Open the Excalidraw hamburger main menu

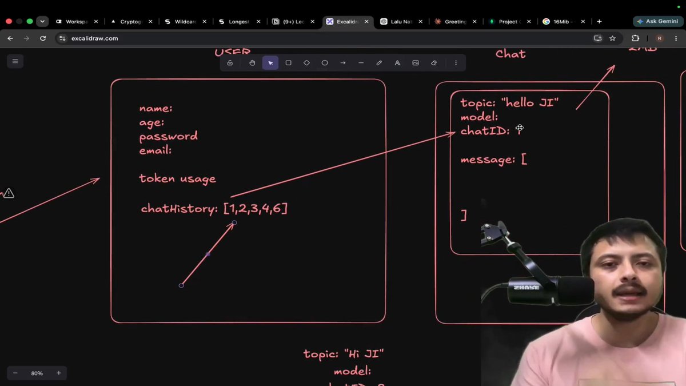[15, 61]
